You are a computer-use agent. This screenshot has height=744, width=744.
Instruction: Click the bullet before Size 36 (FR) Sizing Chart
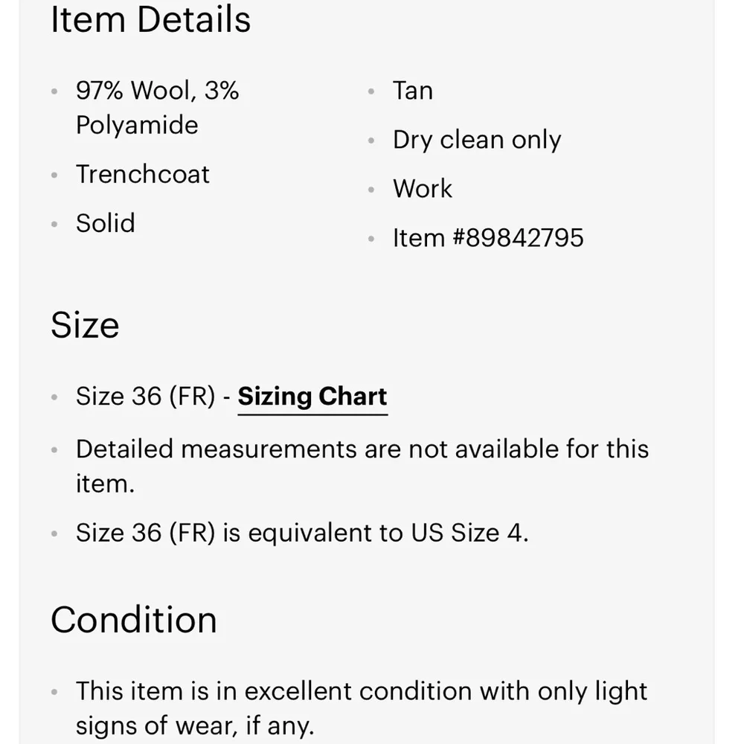click(x=54, y=398)
